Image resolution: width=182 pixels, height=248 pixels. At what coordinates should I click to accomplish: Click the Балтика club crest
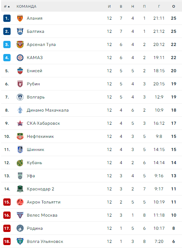[20, 31]
